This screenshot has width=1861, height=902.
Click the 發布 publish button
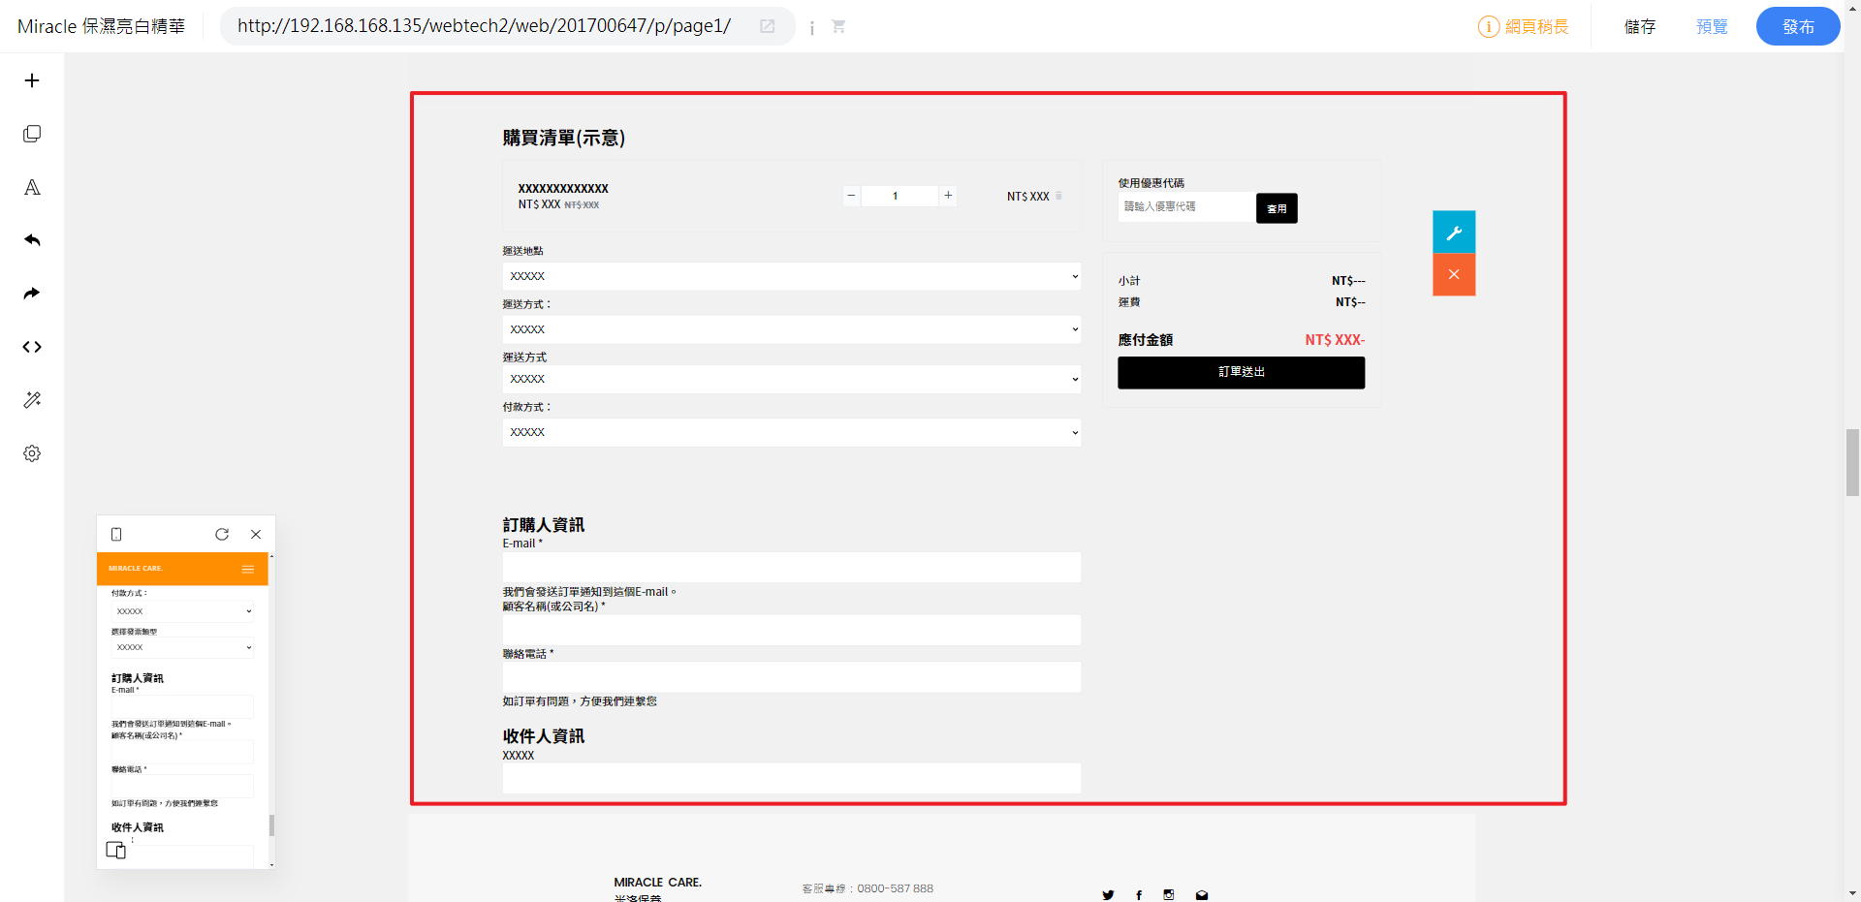pos(1797,26)
